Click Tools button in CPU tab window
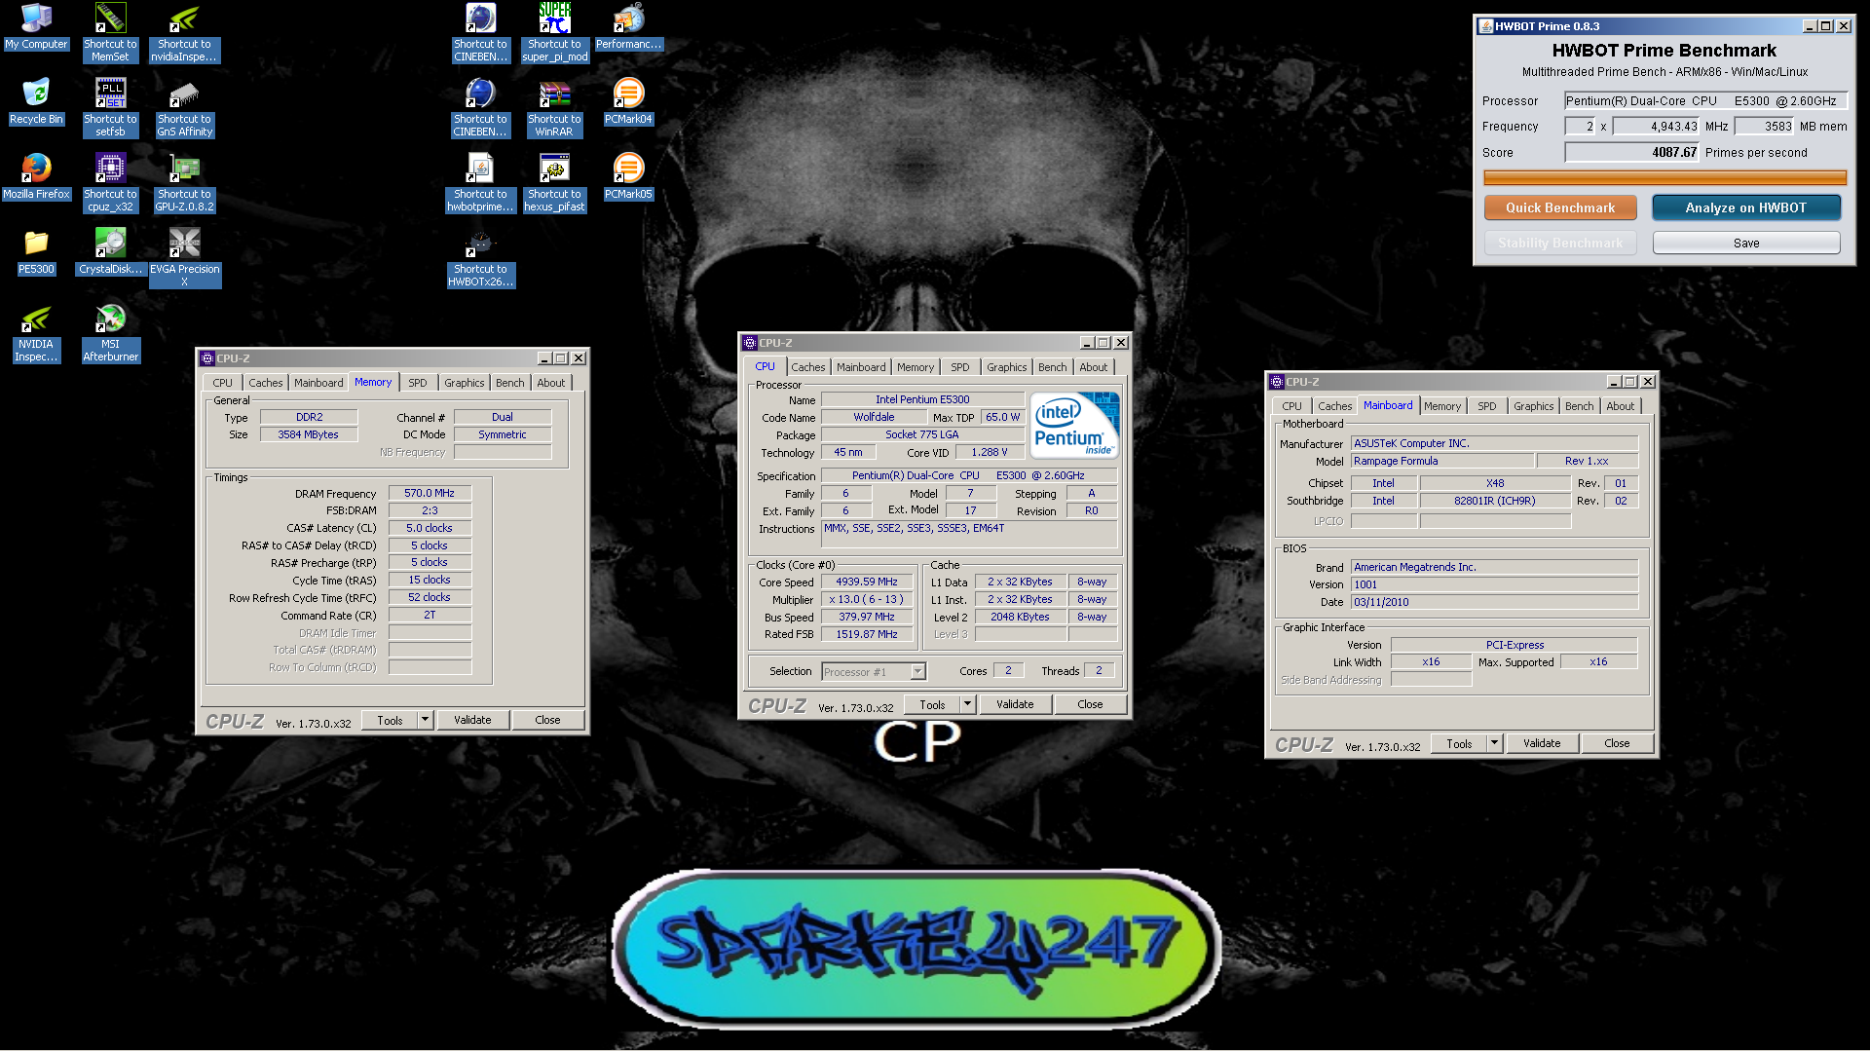 click(x=932, y=704)
